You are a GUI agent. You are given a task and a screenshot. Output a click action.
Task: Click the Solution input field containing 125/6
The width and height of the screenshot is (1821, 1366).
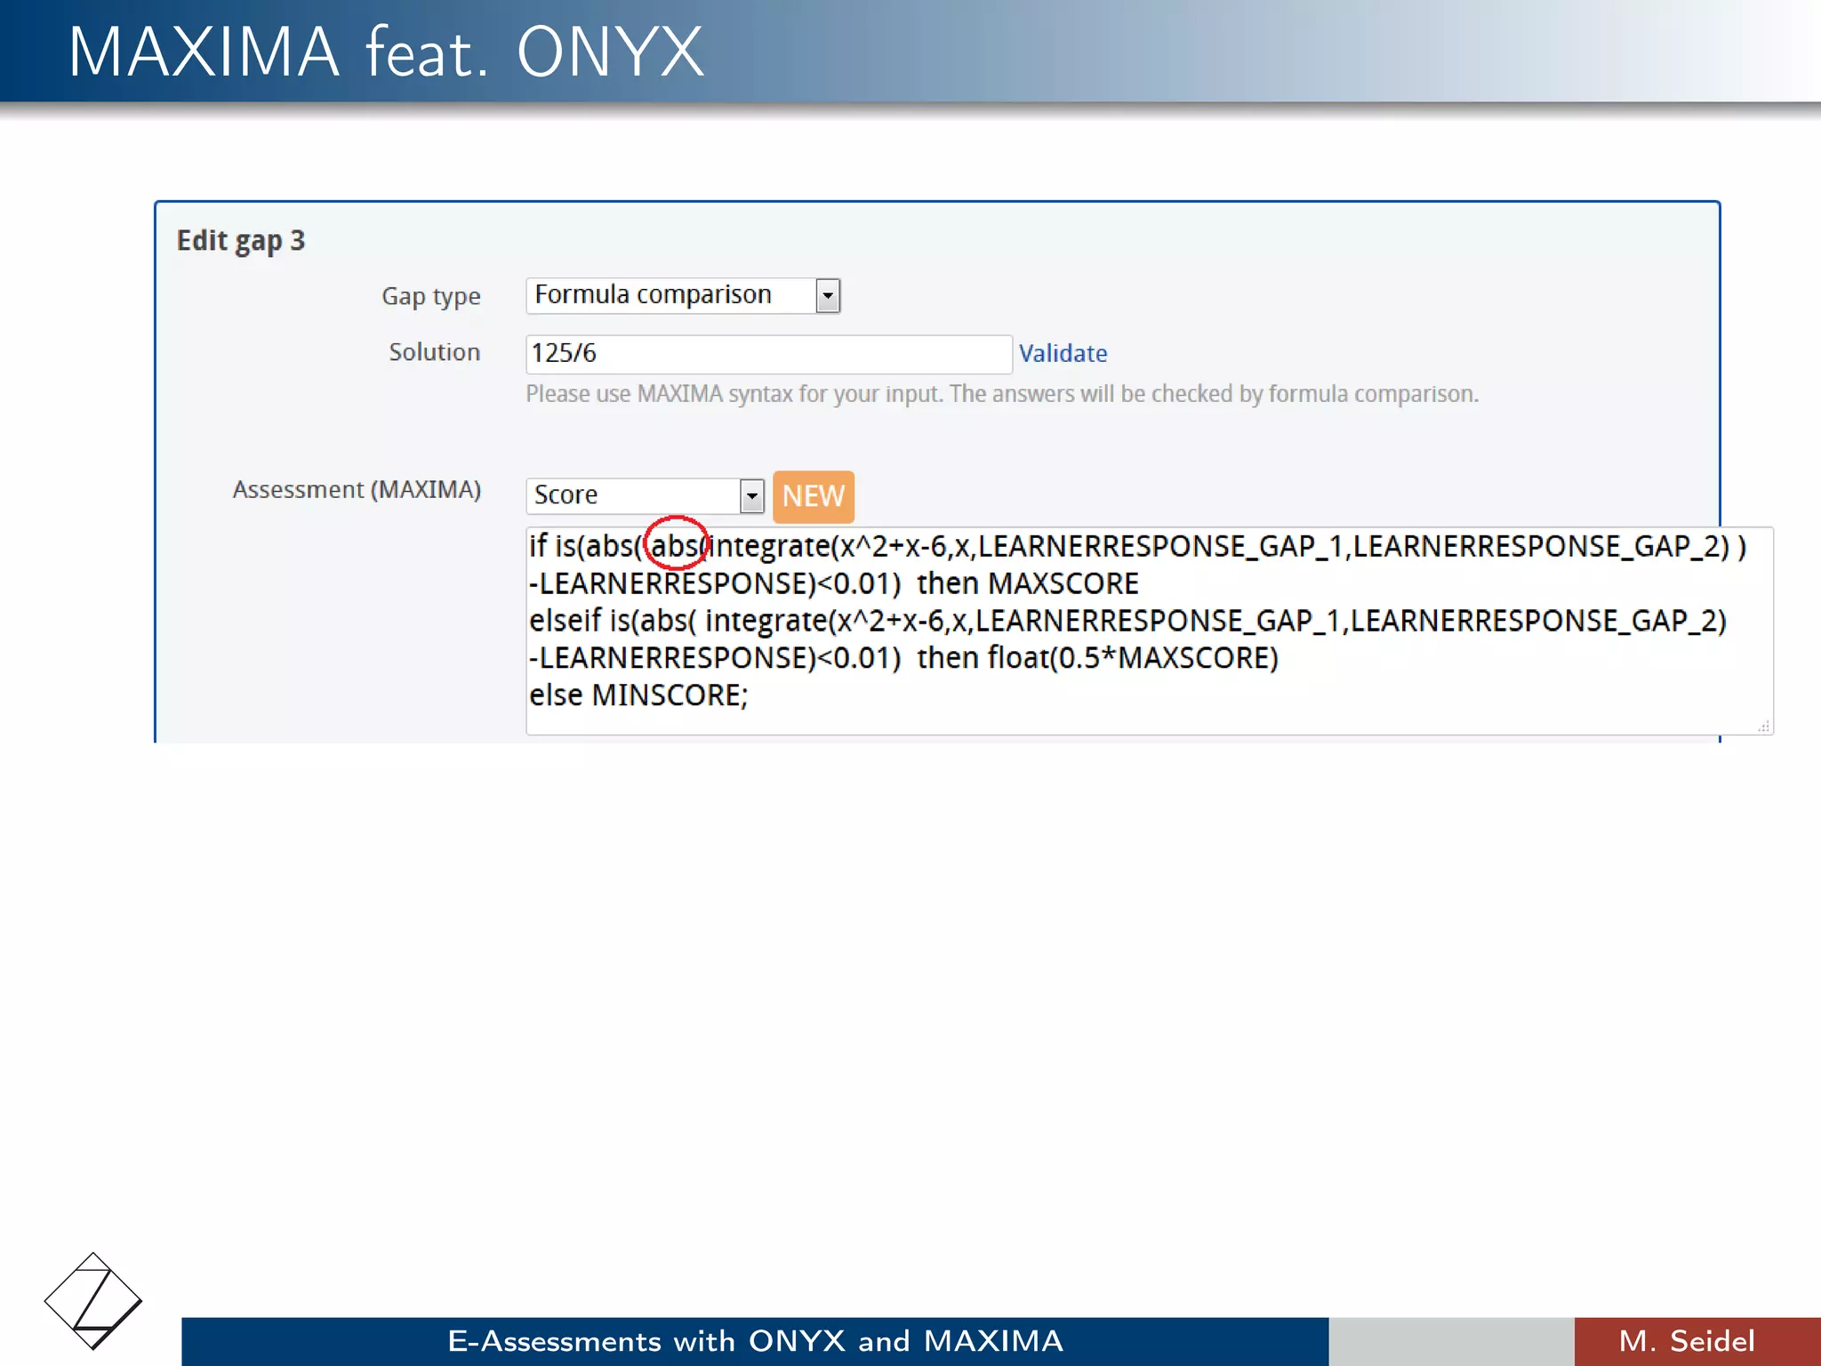pos(768,354)
